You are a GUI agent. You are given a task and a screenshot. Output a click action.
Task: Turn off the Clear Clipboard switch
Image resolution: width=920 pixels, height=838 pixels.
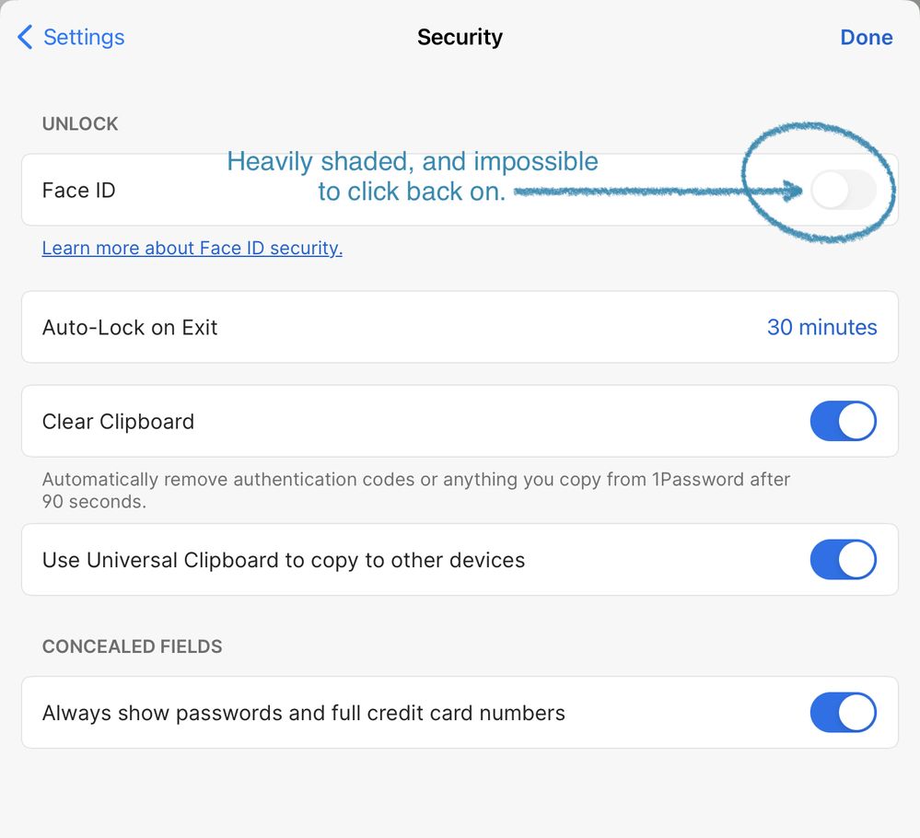(843, 422)
